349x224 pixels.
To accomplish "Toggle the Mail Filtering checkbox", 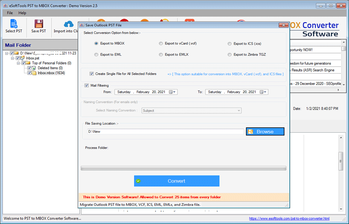I will [86, 85].
